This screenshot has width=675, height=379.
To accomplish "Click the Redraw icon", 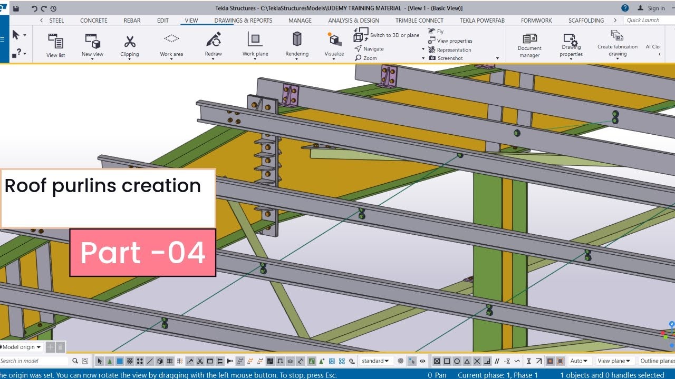I will coord(213,40).
